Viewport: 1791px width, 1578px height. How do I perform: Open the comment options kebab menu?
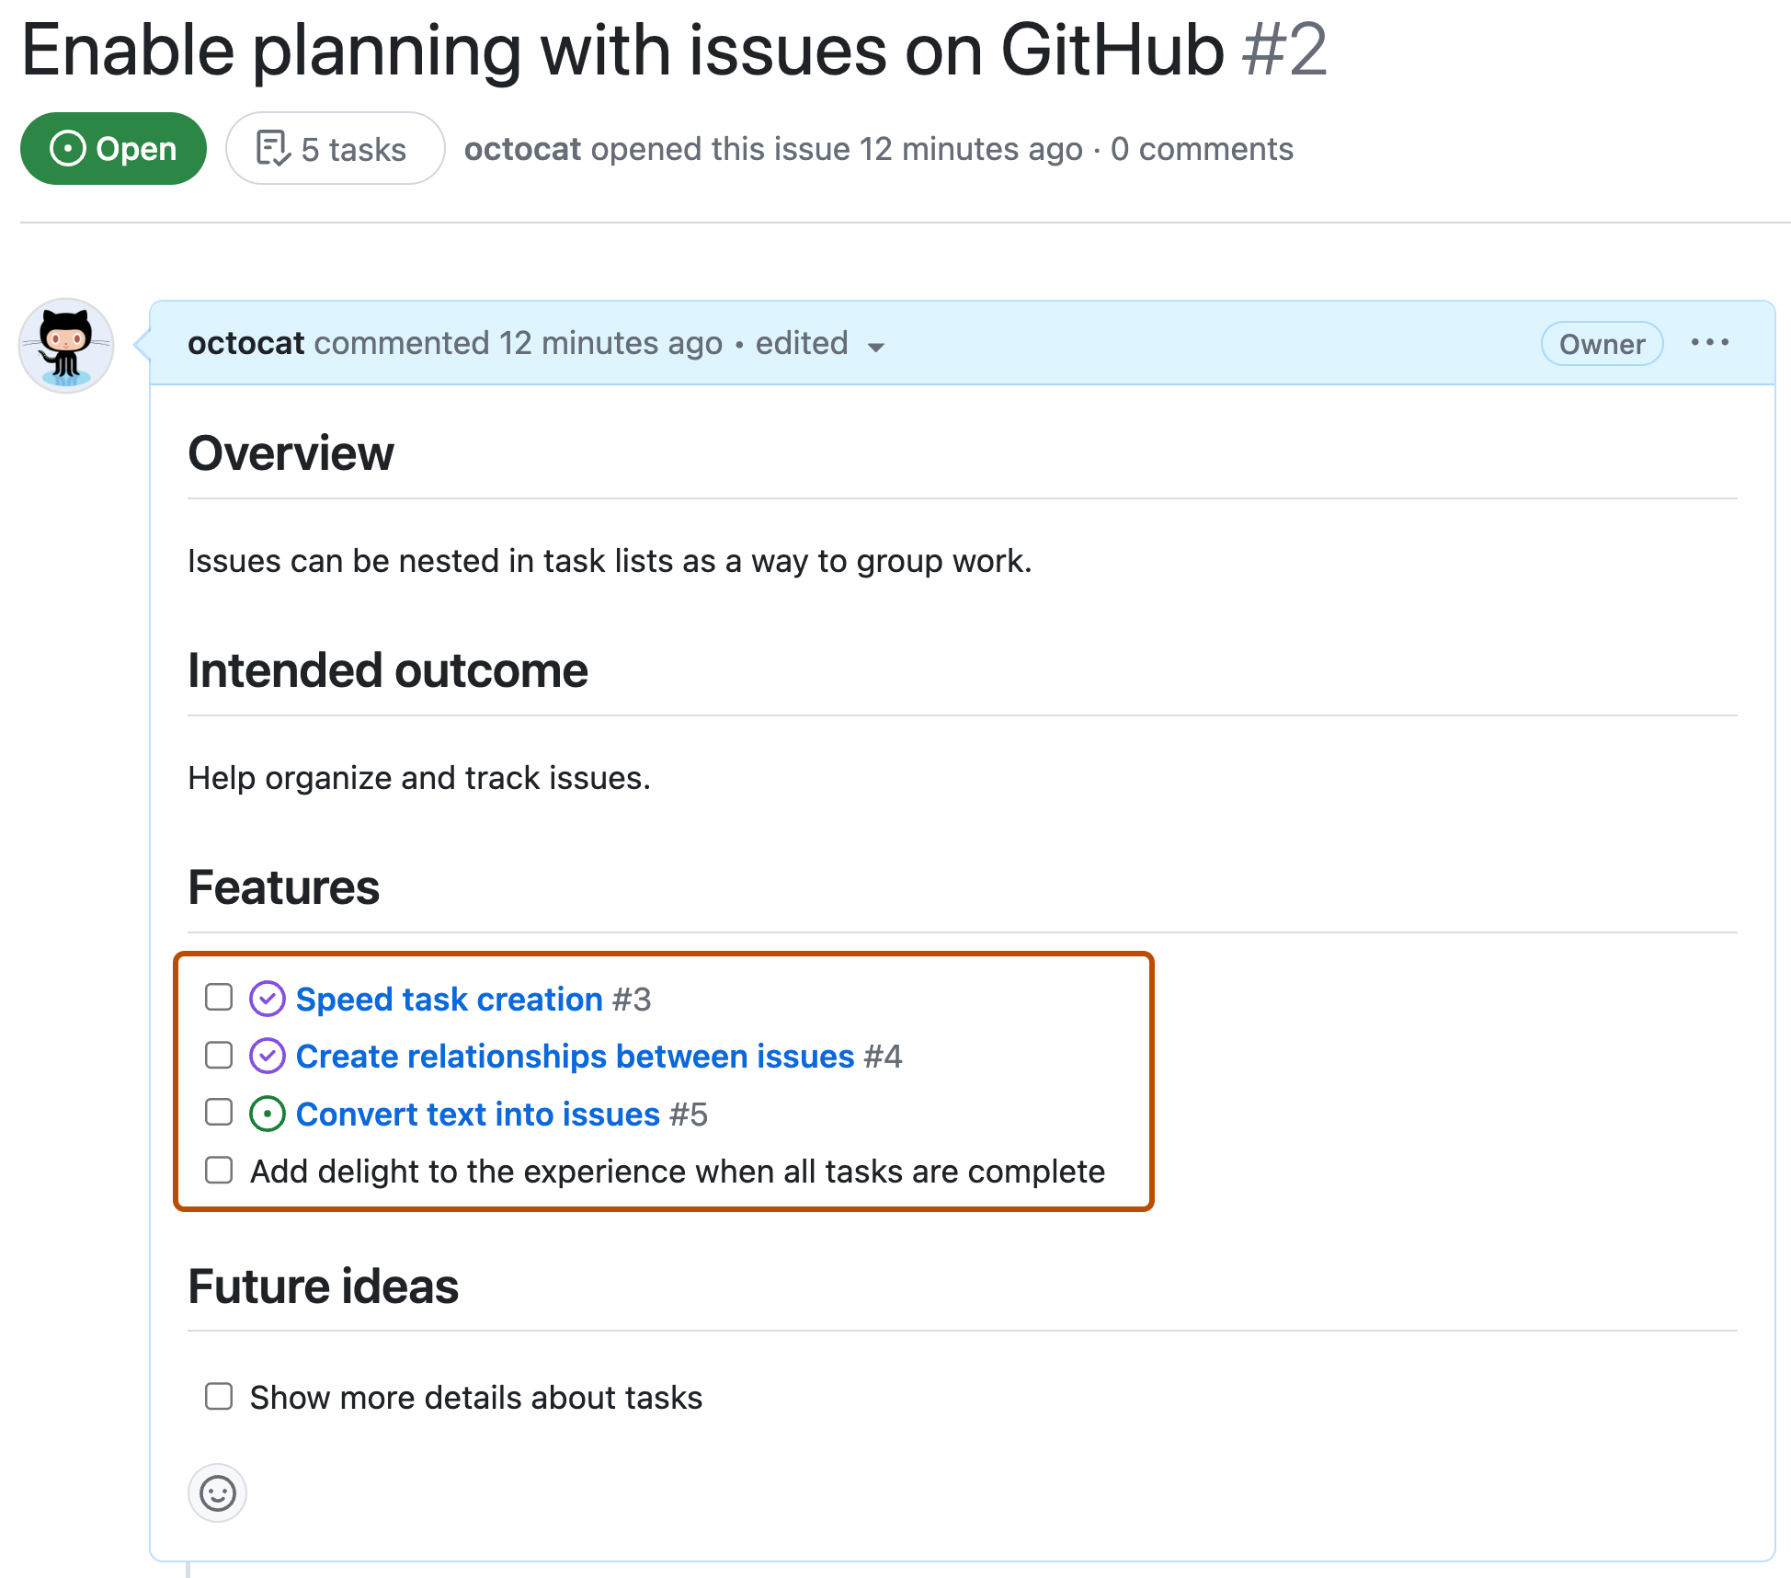point(1710,342)
